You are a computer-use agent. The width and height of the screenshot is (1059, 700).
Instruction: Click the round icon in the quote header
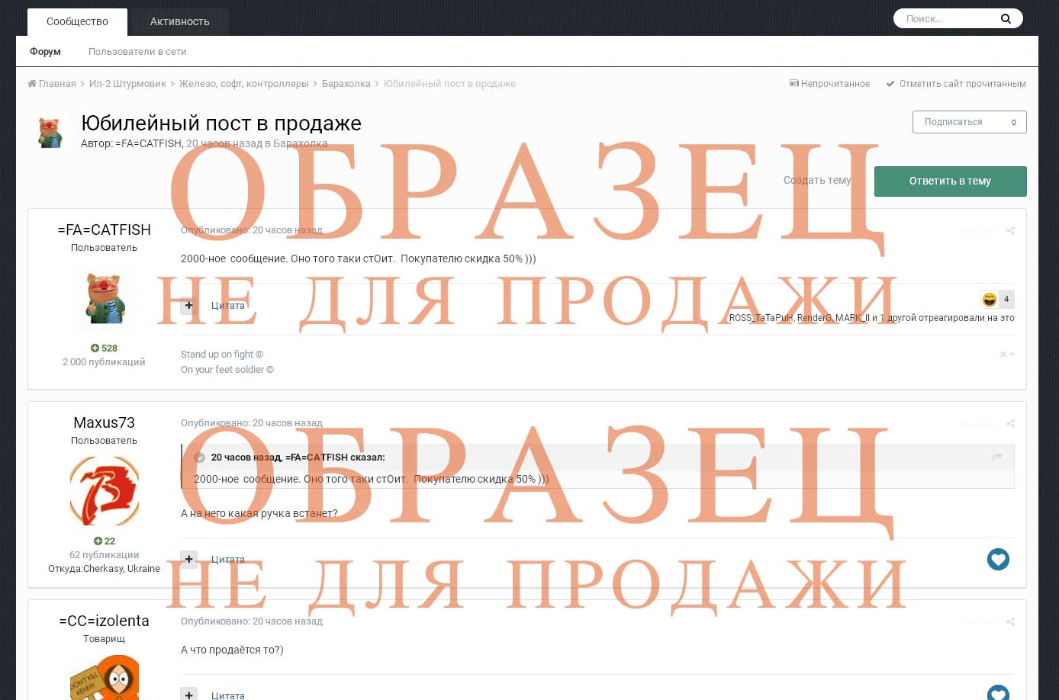point(200,458)
